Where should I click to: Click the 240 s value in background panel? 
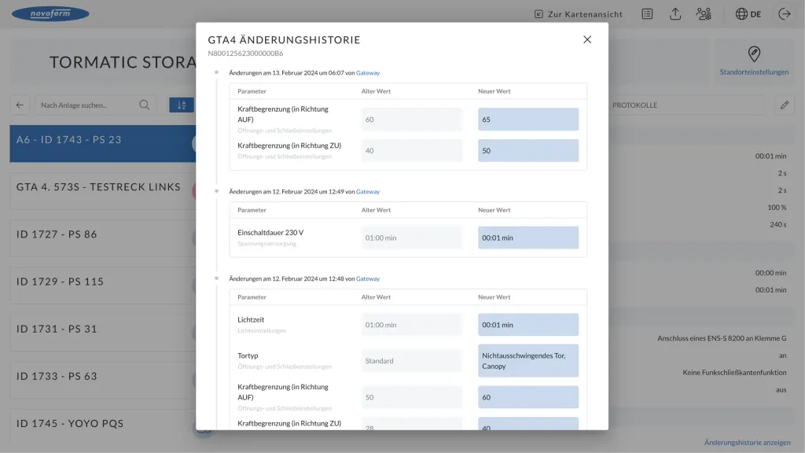pyautogui.click(x=777, y=224)
